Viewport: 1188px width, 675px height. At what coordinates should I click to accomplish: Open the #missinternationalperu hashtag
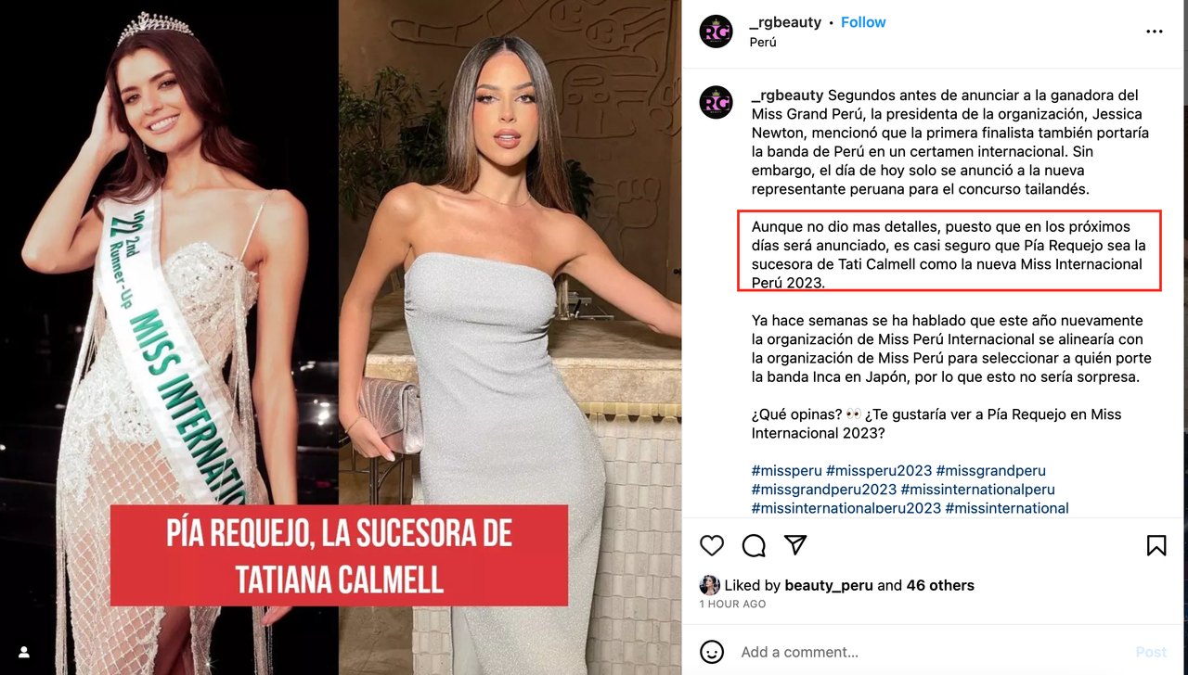pyautogui.click(x=977, y=489)
